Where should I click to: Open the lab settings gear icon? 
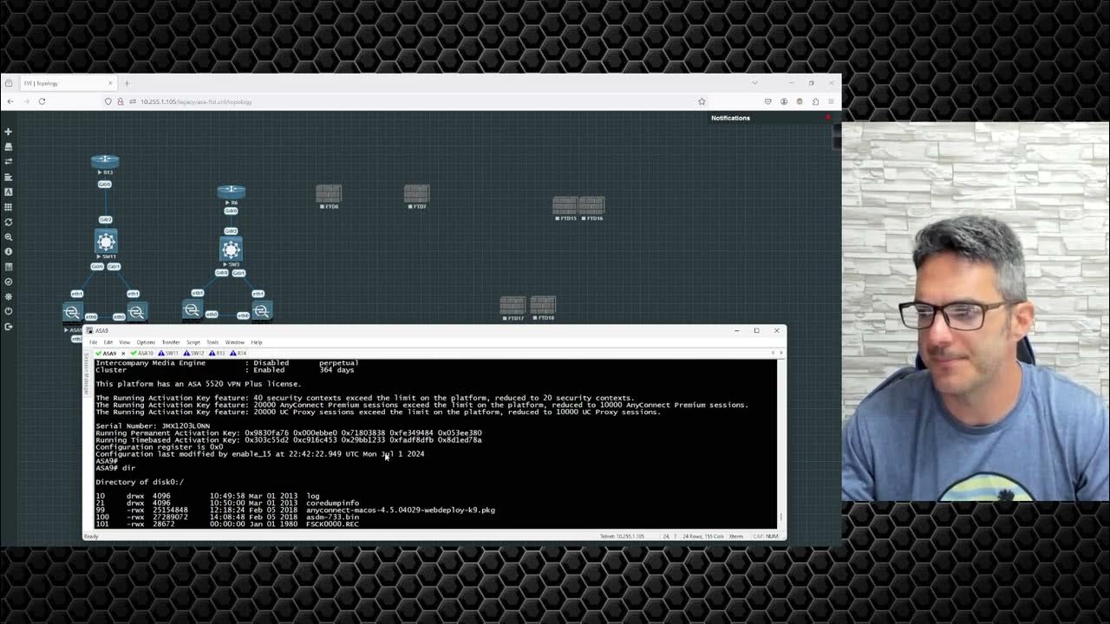coord(9,296)
